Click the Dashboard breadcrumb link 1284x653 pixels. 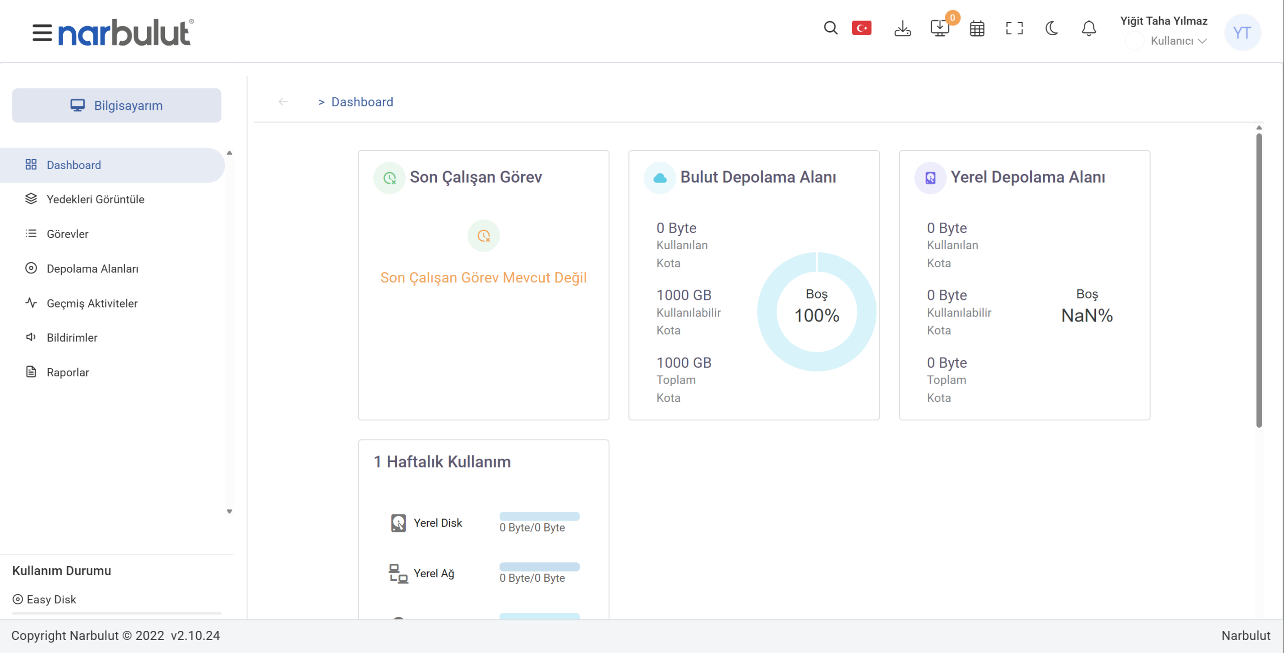(x=362, y=102)
